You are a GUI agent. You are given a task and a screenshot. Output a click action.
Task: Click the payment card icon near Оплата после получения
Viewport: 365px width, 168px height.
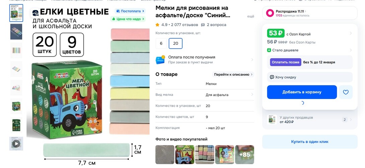(x=160, y=60)
